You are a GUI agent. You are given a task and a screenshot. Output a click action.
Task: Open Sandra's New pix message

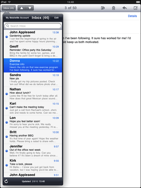point(33,80)
